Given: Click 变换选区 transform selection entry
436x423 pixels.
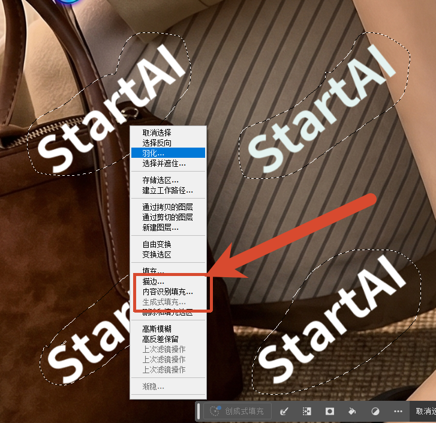Looking at the screenshot, I should [168, 254].
